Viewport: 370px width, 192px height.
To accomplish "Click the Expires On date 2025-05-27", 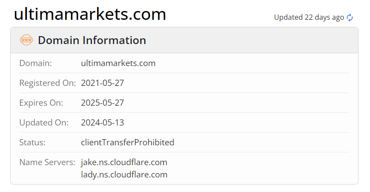I will pos(102,103).
